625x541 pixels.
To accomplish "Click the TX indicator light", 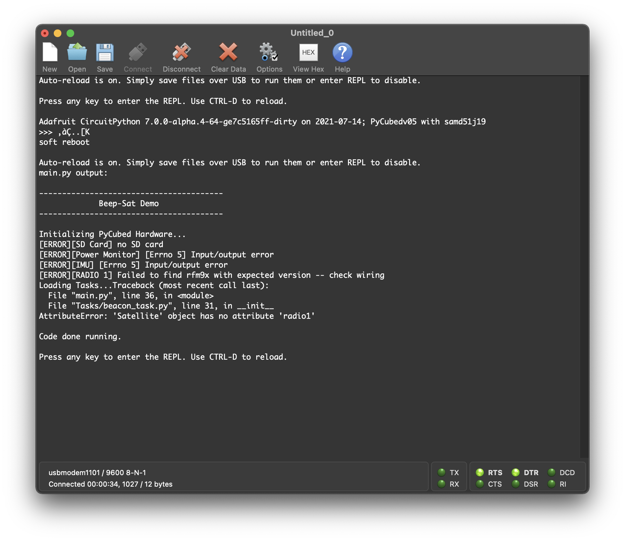I will pos(441,472).
